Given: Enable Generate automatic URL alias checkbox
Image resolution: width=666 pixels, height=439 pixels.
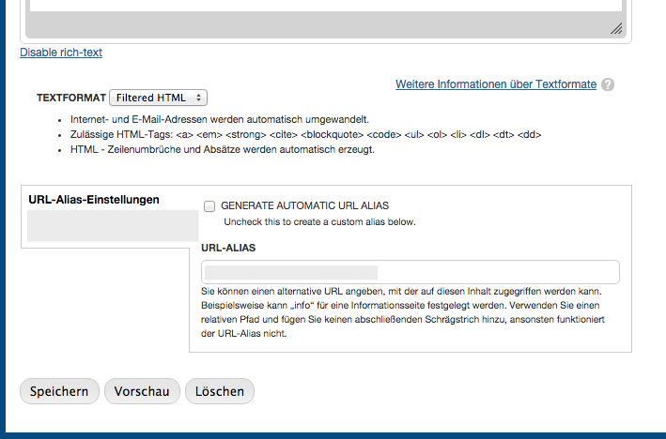Looking at the screenshot, I should pyautogui.click(x=209, y=205).
